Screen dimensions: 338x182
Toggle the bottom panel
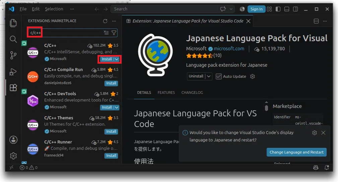(287, 9)
